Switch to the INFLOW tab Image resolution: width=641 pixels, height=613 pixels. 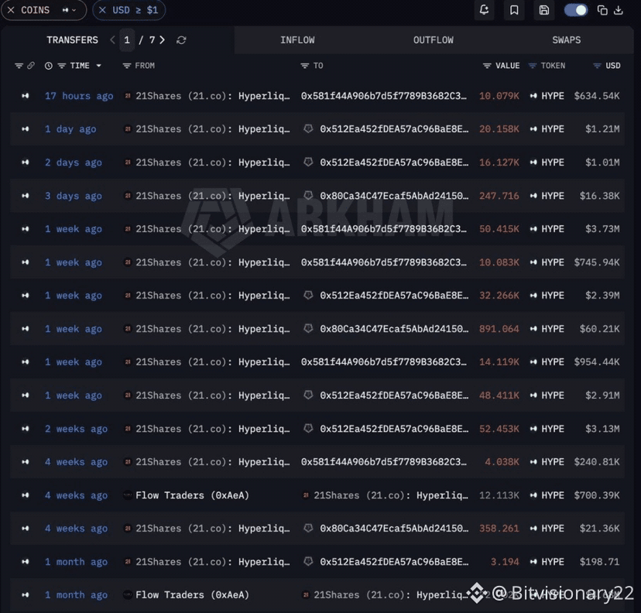[297, 40]
